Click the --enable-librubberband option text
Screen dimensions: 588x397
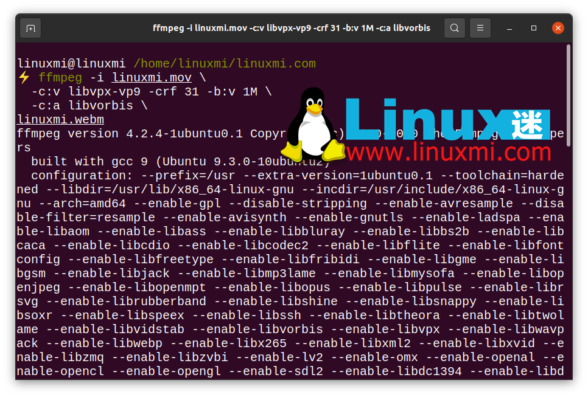(126, 302)
